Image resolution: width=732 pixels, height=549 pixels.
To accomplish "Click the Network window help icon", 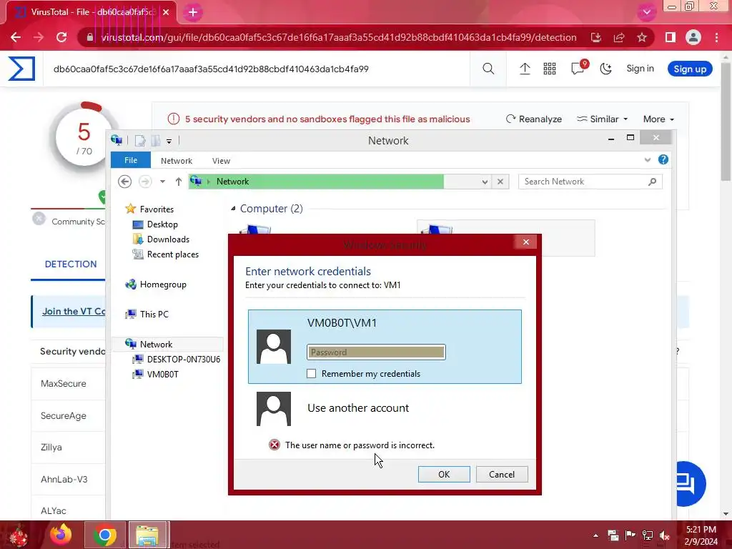I will pyautogui.click(x=663, y=159).
